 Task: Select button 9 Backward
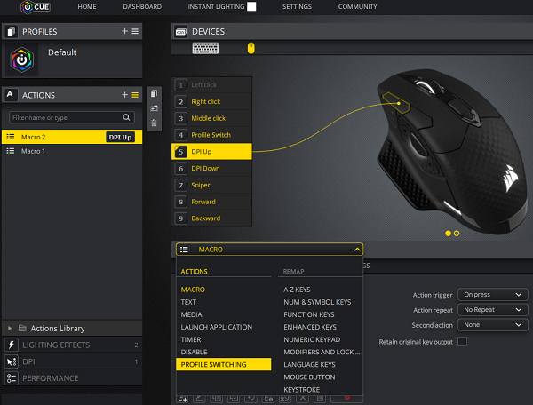click(211, 218)
